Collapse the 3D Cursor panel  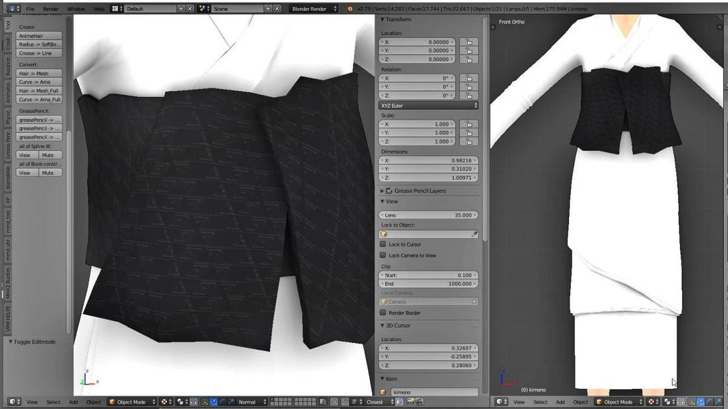click(x=383, y=325)
